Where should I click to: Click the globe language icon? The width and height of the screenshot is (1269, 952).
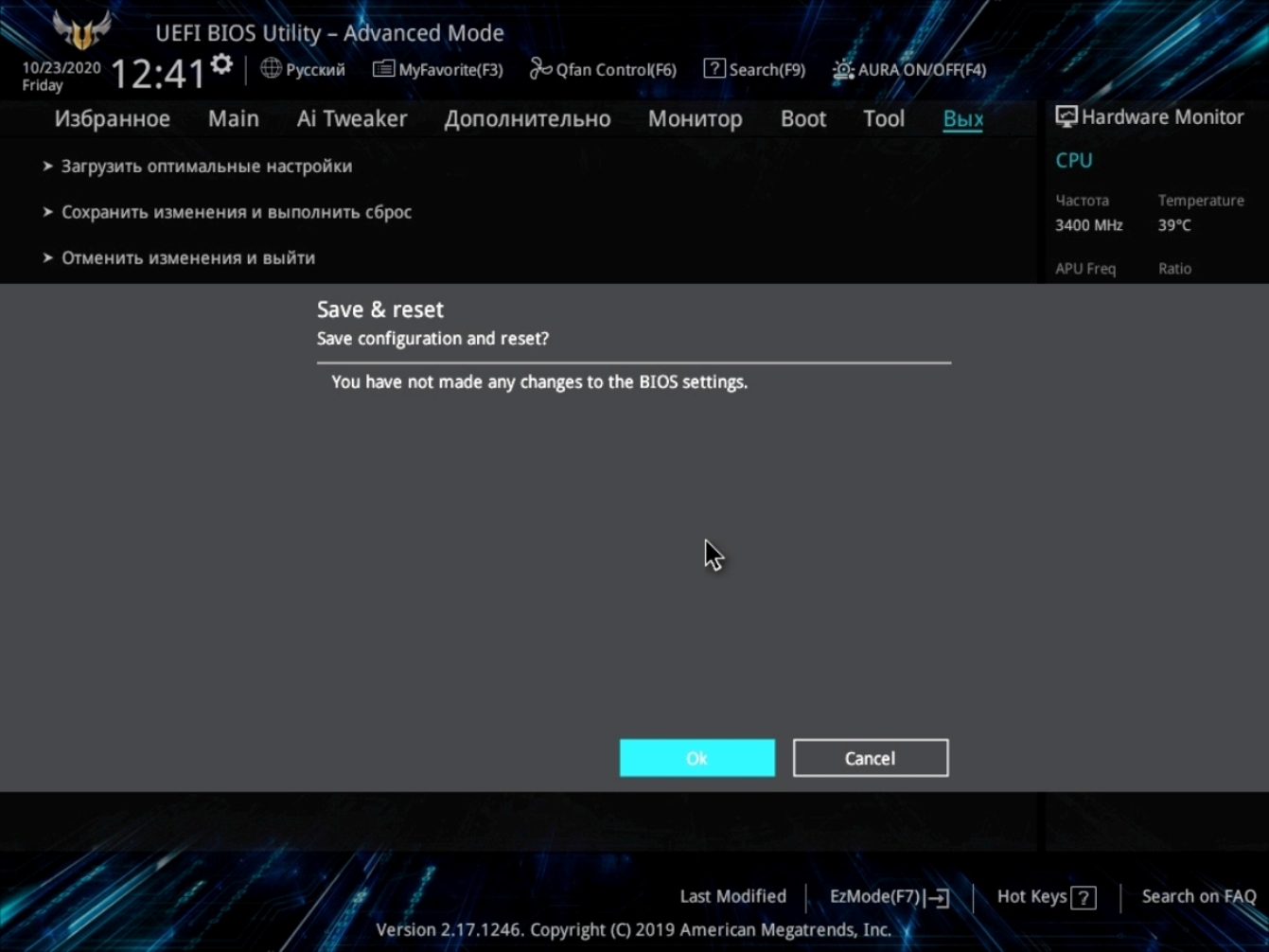coord(271,68)
